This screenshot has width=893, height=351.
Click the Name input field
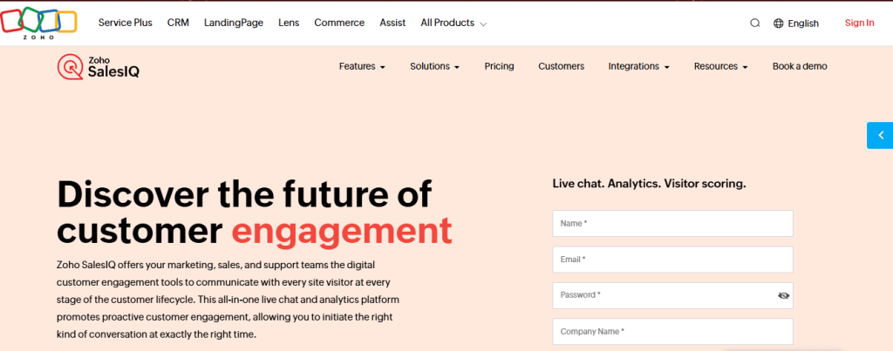[x=672, y=224]
